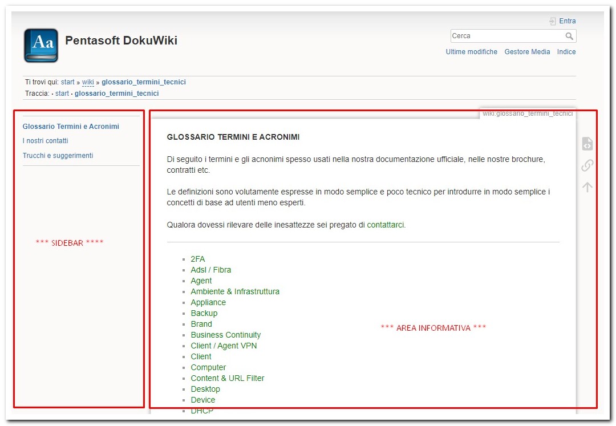This screenshot has width=616, height=426.
Task: Click the wiki breadcrumb link
Action: pos(88,82)
